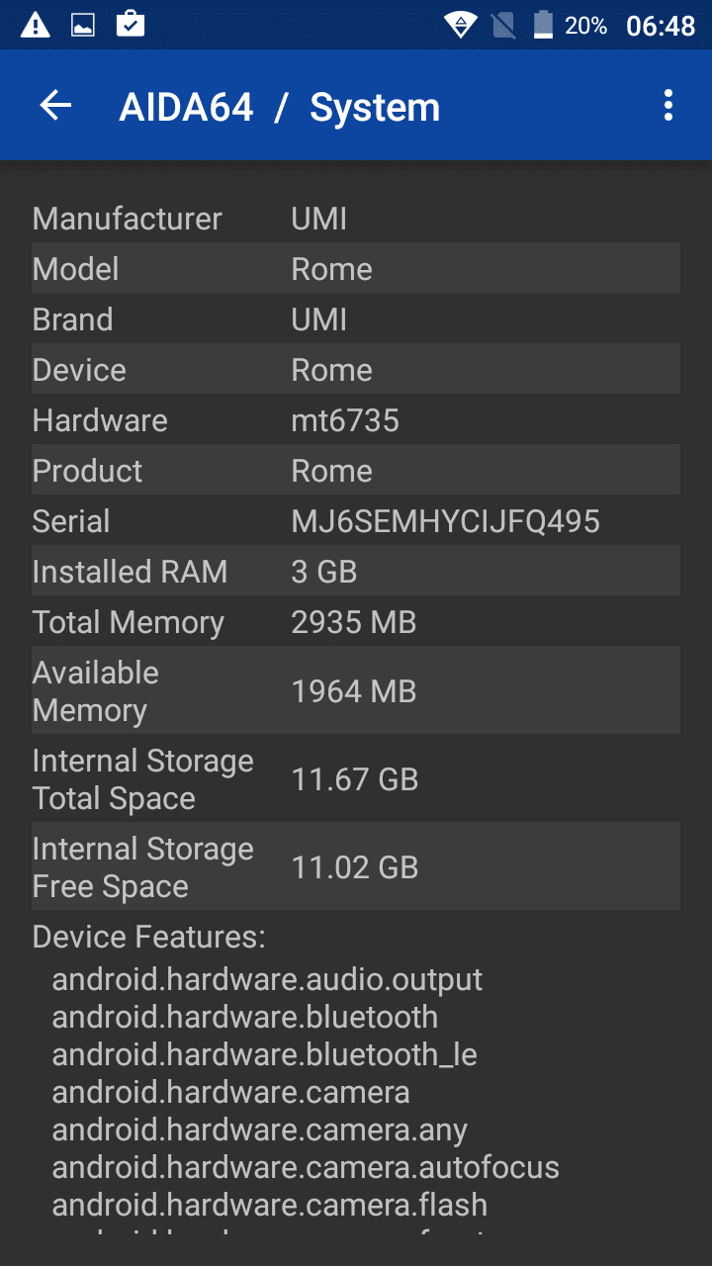Tap the android.hardware.bluetooth_le feature entry
The height and width of the screenshot is (1266, 712).
(x=264, y=1053)
